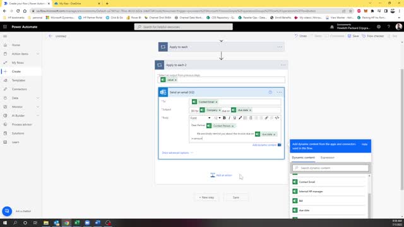404x227 pixels.
Task: Click the help question mark icon
Action: (389, 26)
